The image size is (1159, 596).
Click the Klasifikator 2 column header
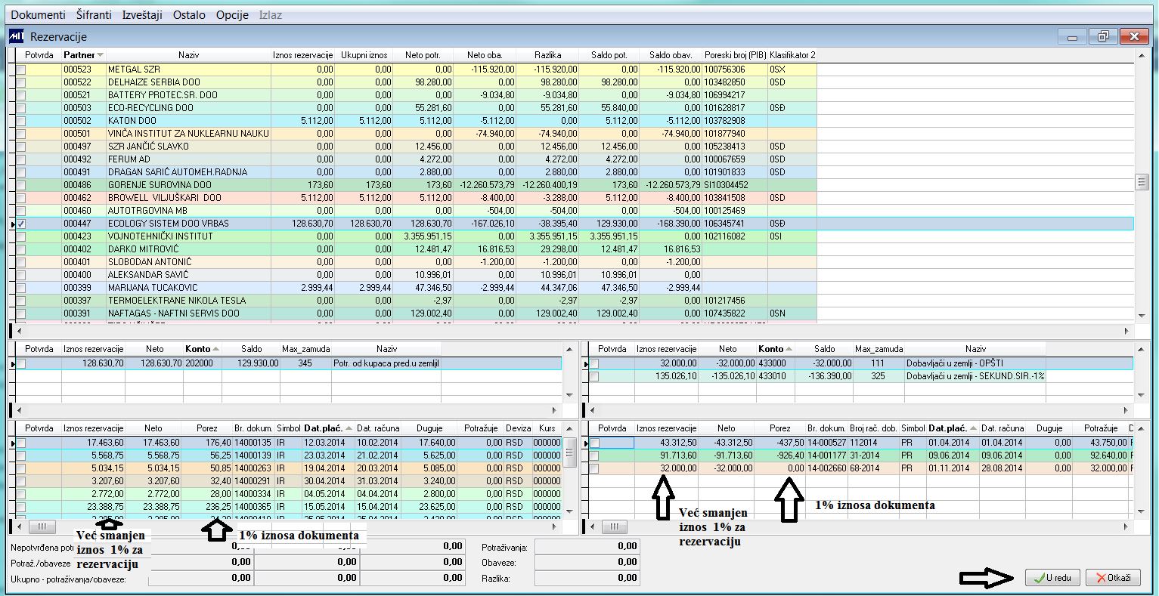(792, 55)
